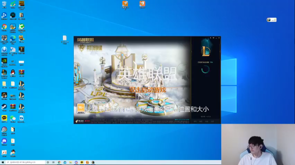Open the Windows Start menu
The height and width of the screenshot is (165, 295).
(x=3, y=162)
